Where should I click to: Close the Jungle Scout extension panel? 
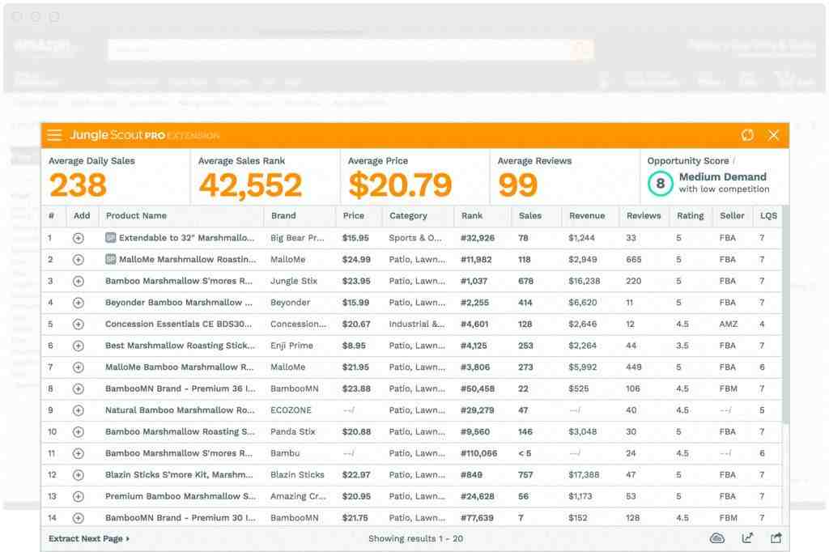click(x=773, y=135)
